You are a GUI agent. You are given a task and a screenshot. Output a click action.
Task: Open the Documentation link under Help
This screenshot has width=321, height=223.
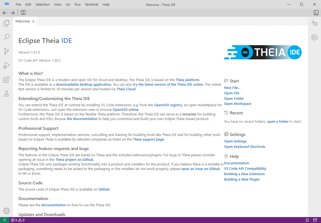[237, 163]
